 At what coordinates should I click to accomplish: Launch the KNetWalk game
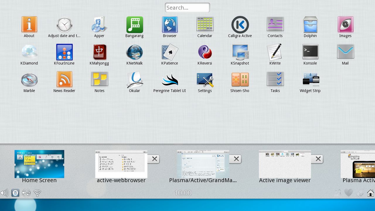[x=134, y=55]
